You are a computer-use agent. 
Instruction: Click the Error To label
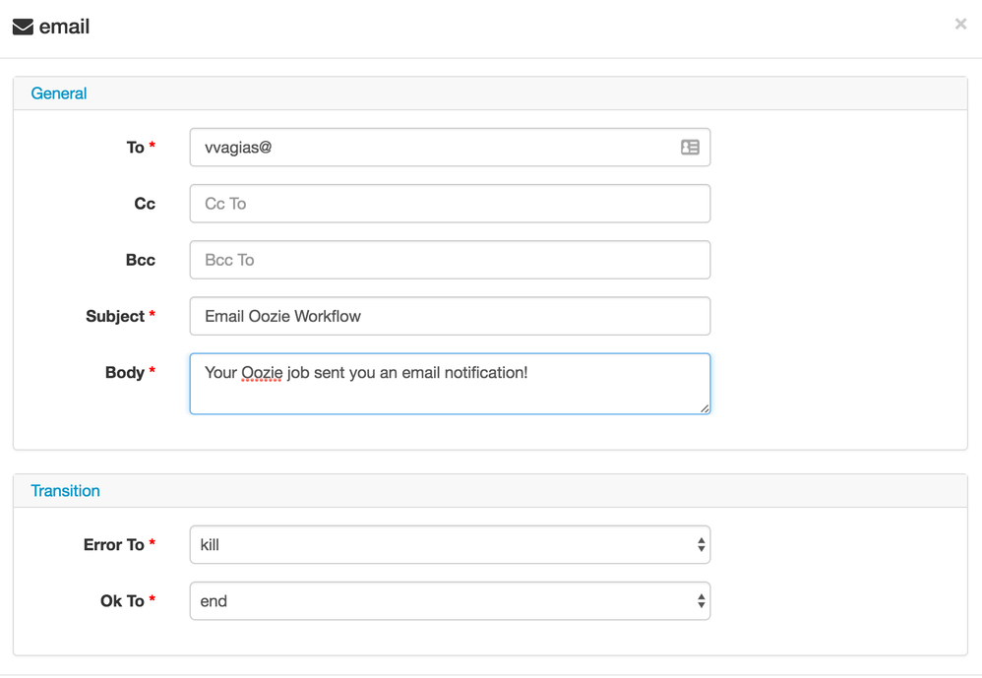(x=114, y=545)
